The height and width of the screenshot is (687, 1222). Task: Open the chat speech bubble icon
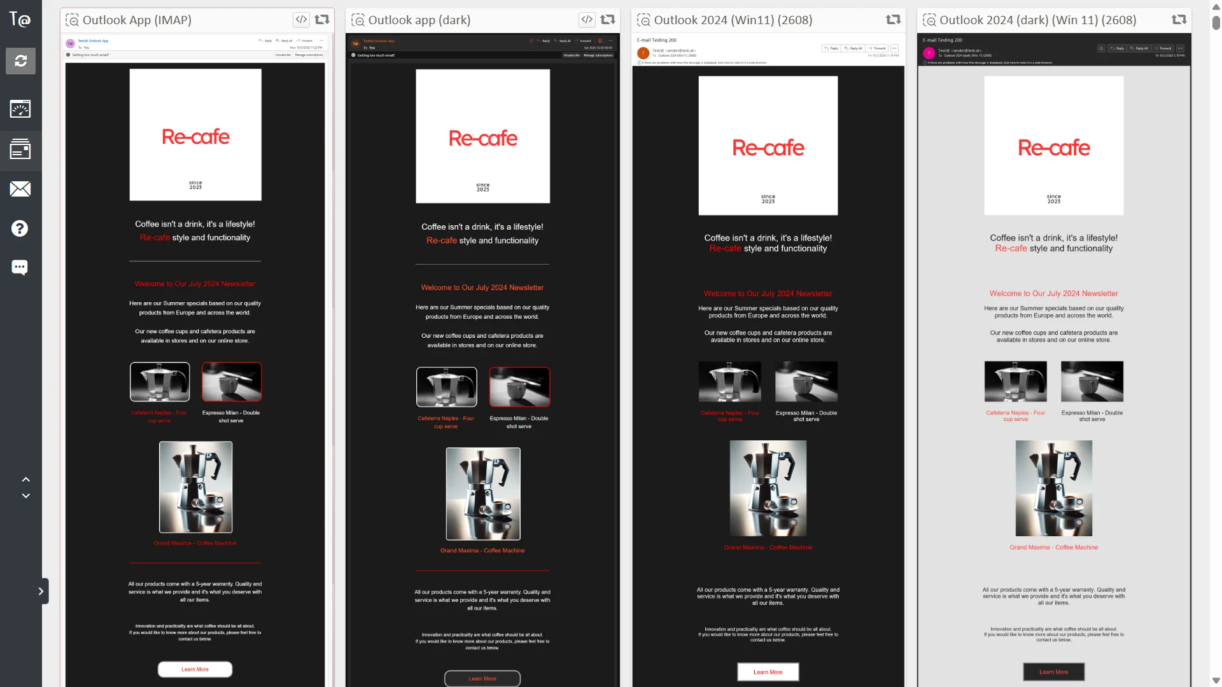pos(20,267)
